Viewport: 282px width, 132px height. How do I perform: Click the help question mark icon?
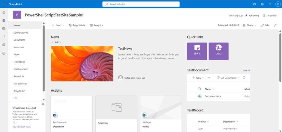pos(270,4)
